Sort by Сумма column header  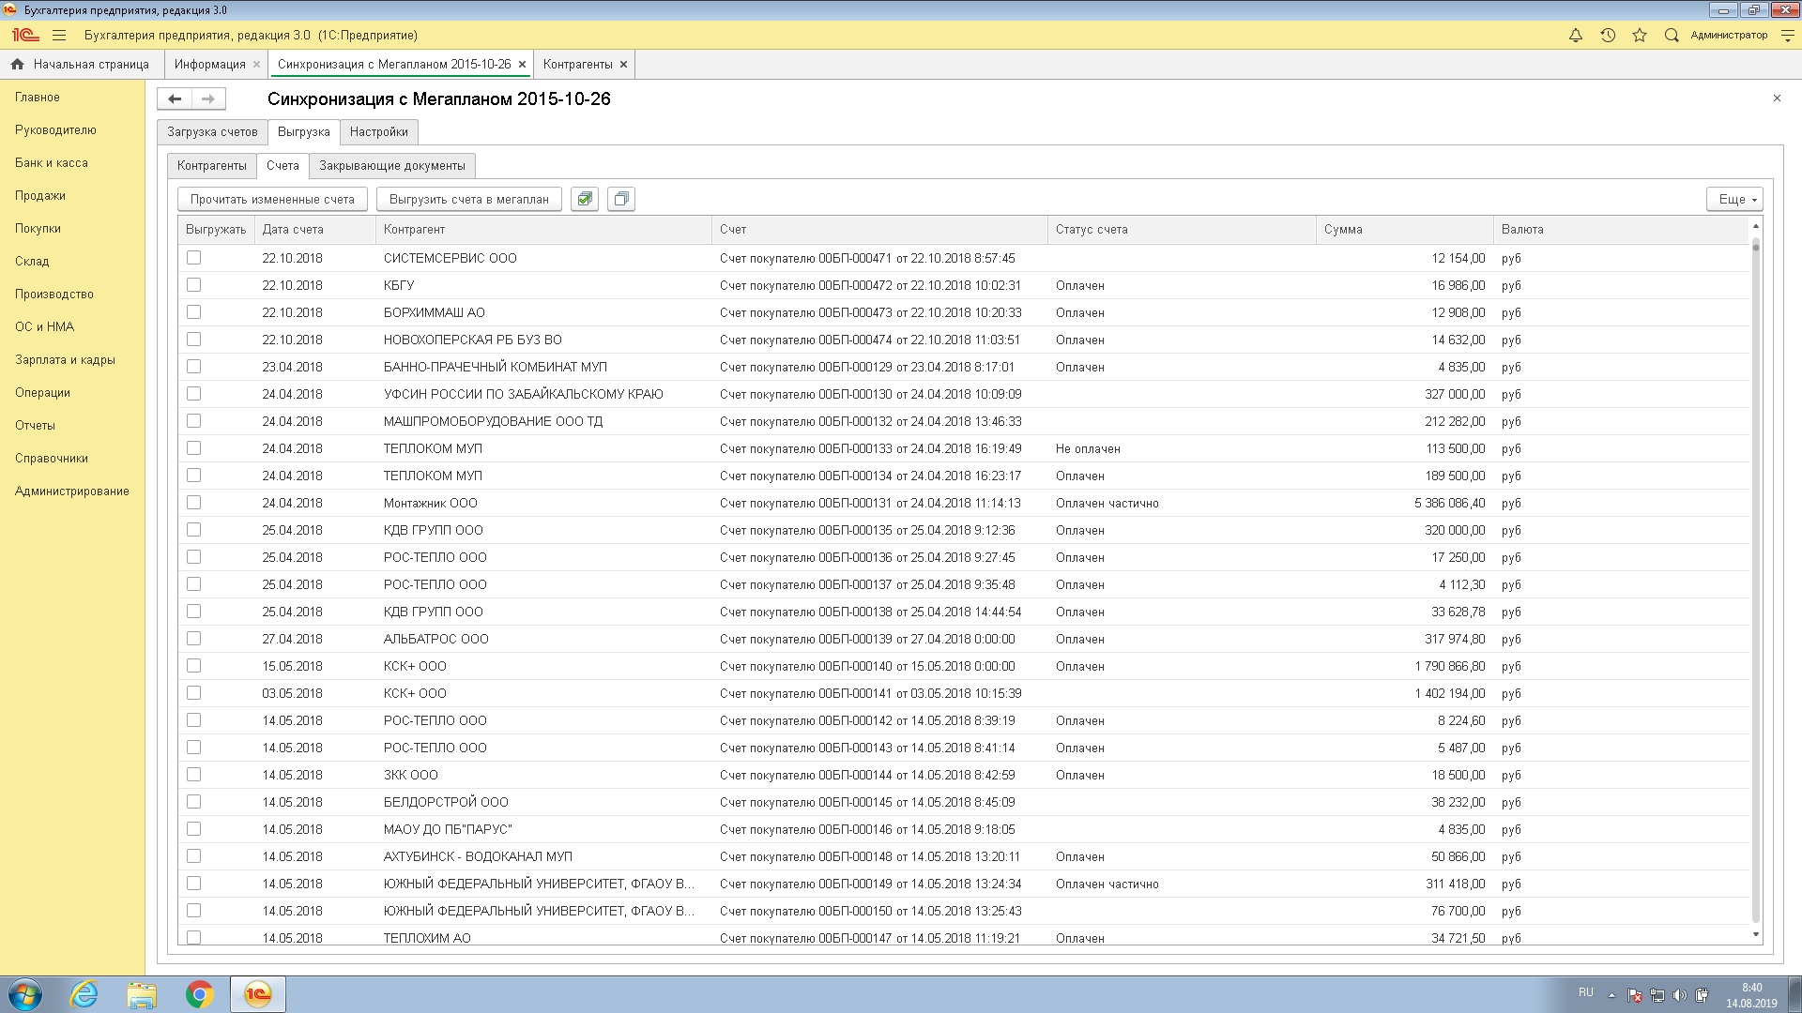point(1404,230)
